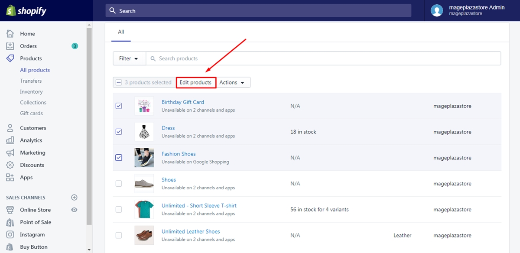Screen dimensions: 520x253
Task: Uncheck the Dress product checkbox
Action: [119, 132]
